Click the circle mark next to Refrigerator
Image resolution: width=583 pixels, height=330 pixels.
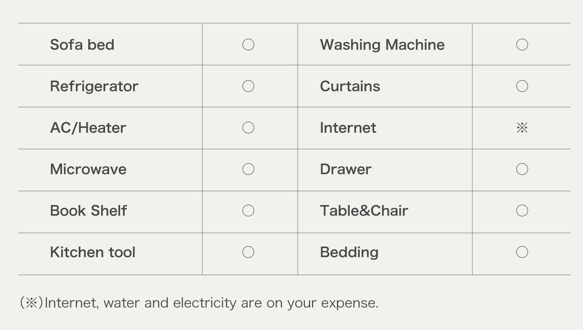tap(248, 86)
